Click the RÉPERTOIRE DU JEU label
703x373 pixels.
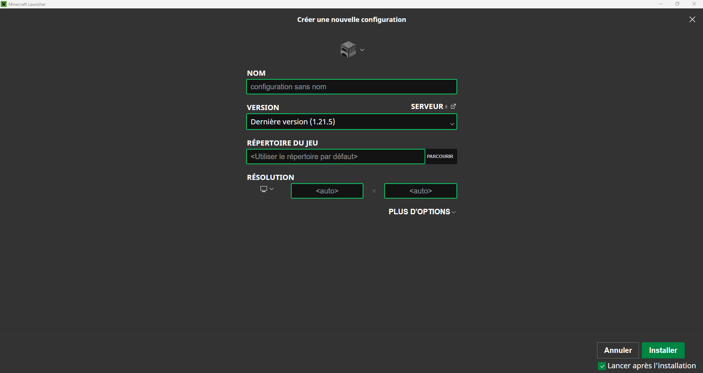[282, 143]
